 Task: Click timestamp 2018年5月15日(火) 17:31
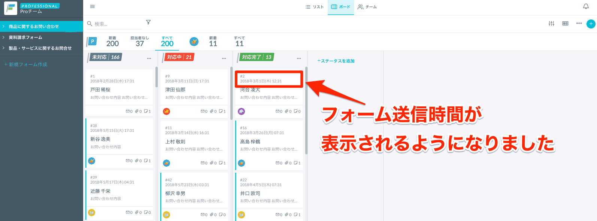(112, 130)
